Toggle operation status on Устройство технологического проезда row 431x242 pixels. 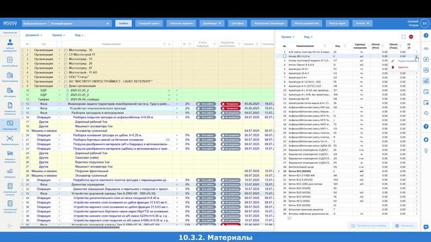click(x=205, y=108)
